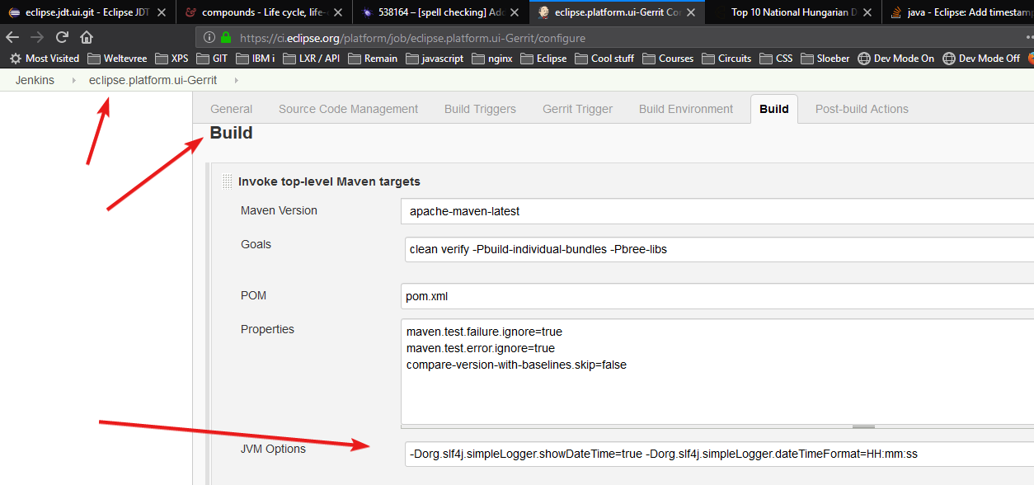Image resolution: width=1034 pixels, height=485 pixels.
Task: Click the green padlock security icon
Action: point(226,38)
